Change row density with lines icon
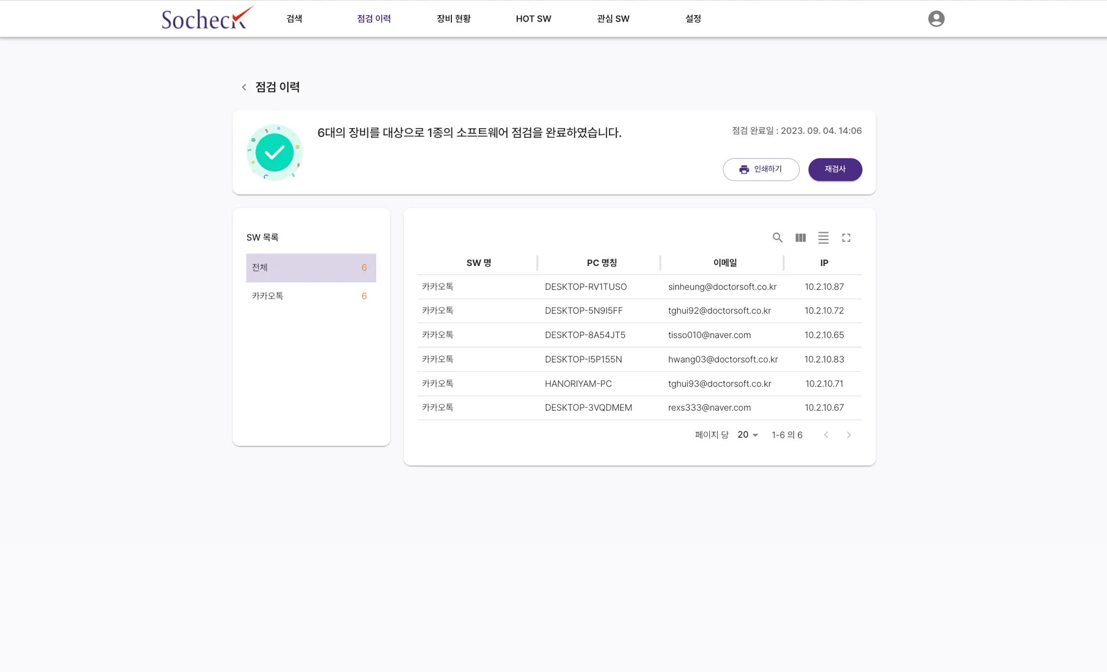1107x672 pixels. [x=823, y=237]
